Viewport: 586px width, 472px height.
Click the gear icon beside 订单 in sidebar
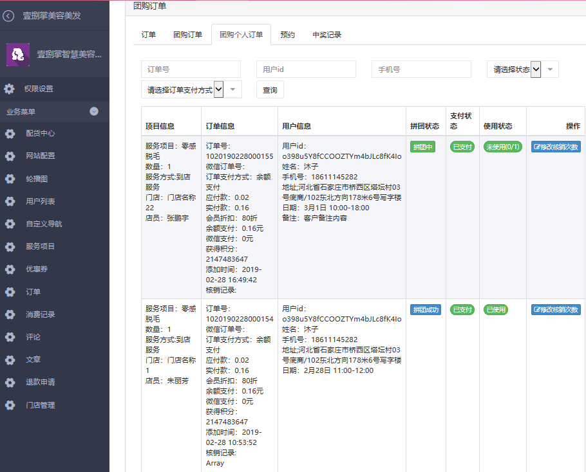point(10,292)
